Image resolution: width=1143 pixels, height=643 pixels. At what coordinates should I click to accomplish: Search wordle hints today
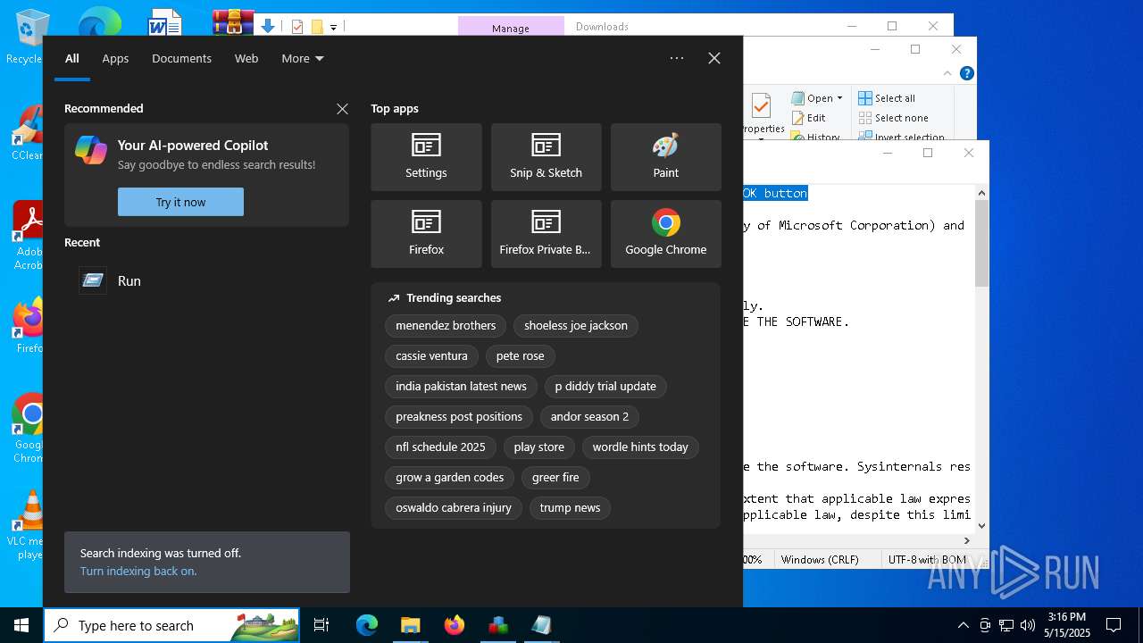point(640,447)
